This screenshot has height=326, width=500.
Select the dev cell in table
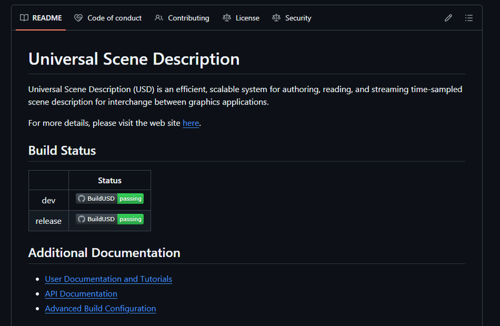(x=48, y=200)
